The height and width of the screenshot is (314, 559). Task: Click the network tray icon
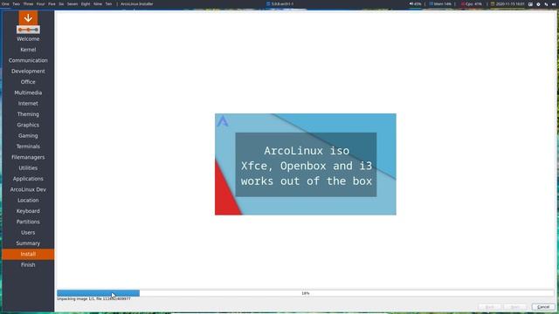[546, 3]
